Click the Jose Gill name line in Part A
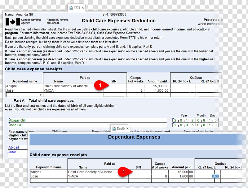Image resolution: width=248 pixels, height=188 pixels. pyautogui.click(x=88, y=125)
